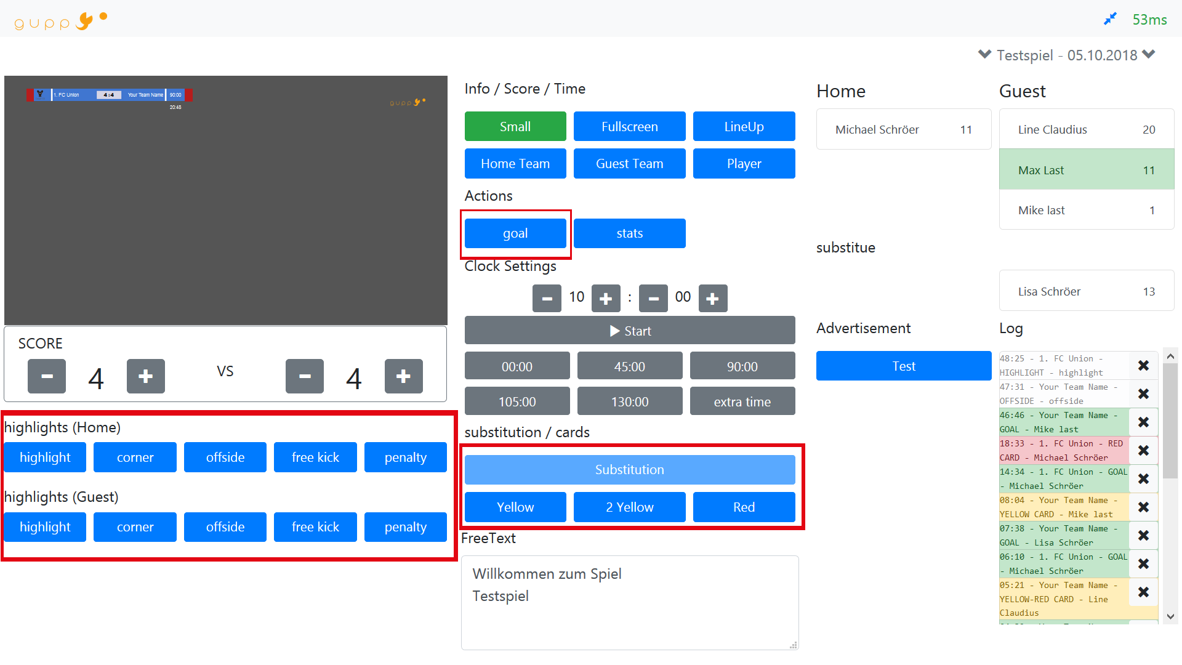Trigger a Substitution
The width and height of the screenshot is (1182, 665).
629,469
